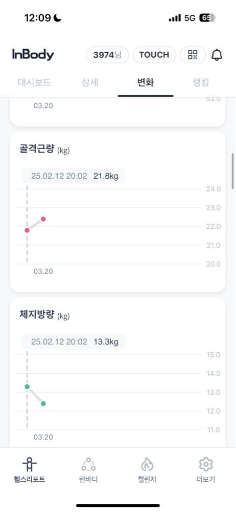Viewport: 236px width, 512px height.
Task: Open the 랭킹 tab
Action: [x=201, y=82]
